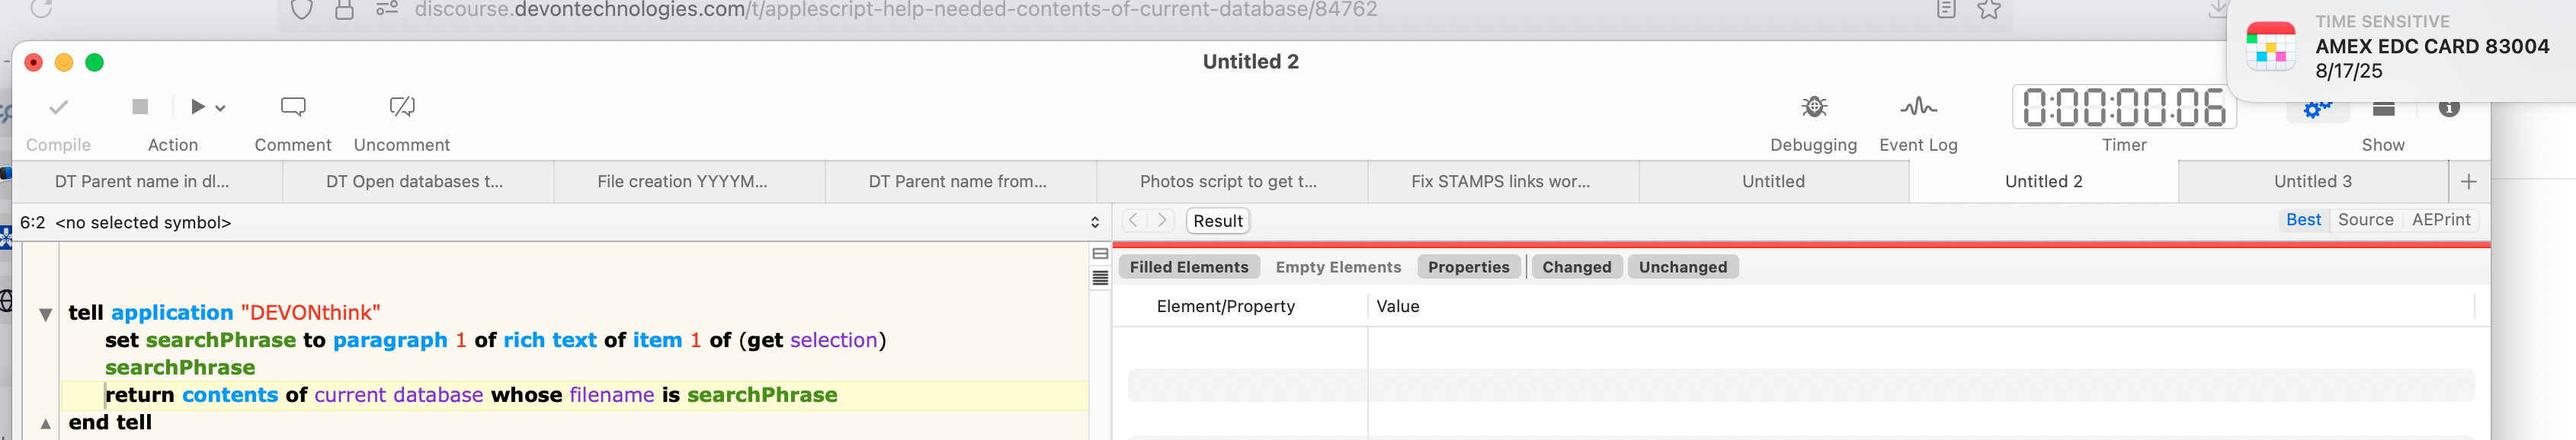Open the Event Log waveform icon
The height and width of the screenshot is (440, 2576).
[1918, 107]
